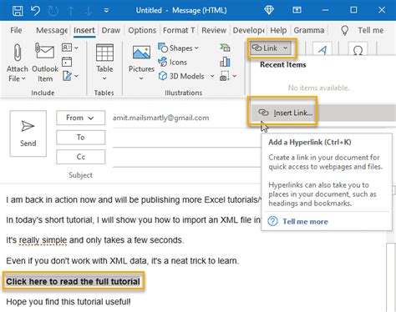Click the Cc recipients button
Viewport: 396px width, 312px height.
pyautogui.click(x=81, y=157)
